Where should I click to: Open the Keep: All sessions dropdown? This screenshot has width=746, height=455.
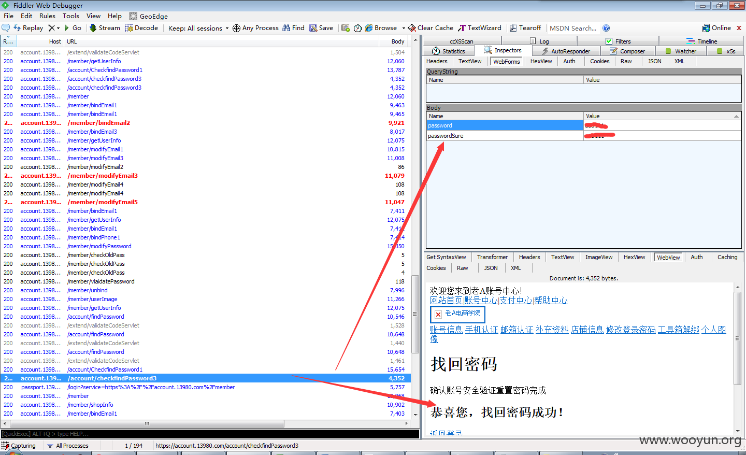click(x=198, y=28)
